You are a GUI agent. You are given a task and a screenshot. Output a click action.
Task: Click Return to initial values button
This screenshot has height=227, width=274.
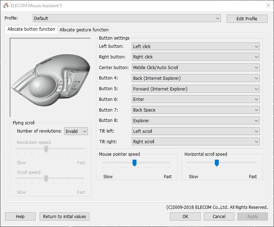(64, 217)
